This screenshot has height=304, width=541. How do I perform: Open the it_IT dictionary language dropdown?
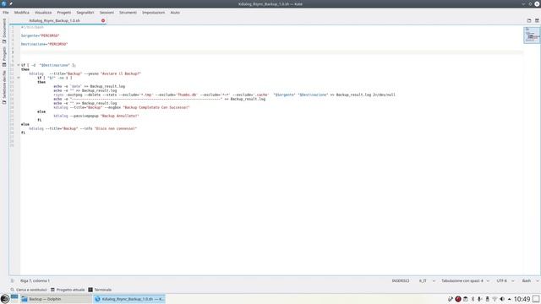click(427, 281)
